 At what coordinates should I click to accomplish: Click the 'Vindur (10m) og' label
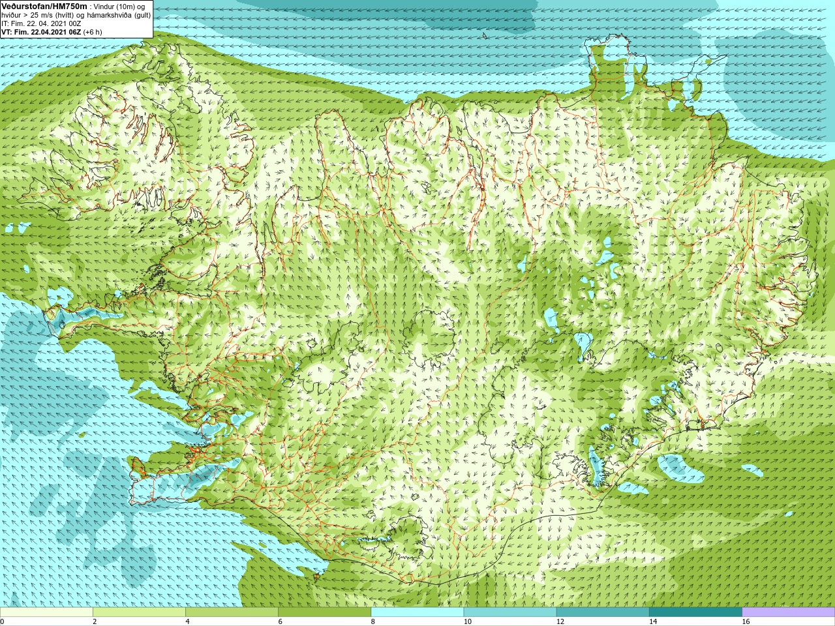pos(120,7)
